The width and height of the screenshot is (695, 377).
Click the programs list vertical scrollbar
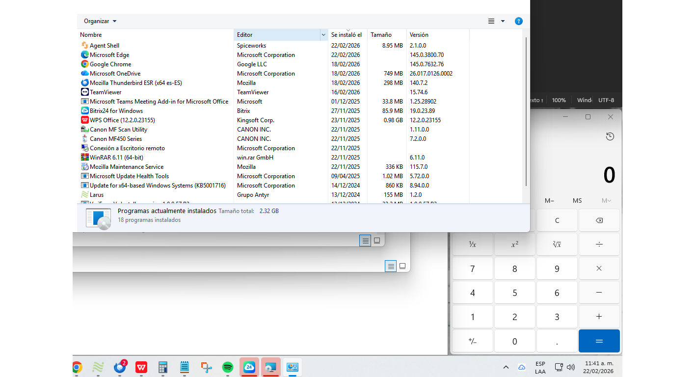click(526, 112)
